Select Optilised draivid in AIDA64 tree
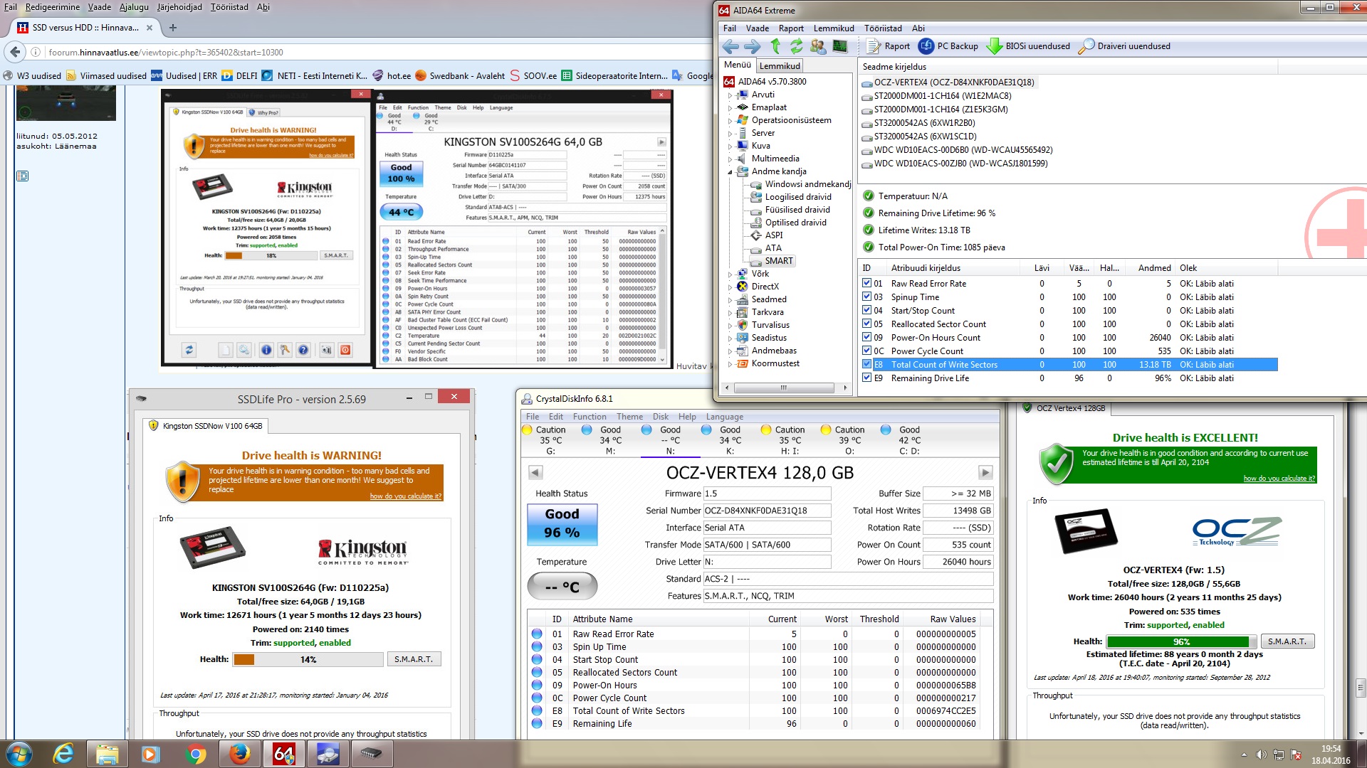1367x768 pixels. point(795,223)
